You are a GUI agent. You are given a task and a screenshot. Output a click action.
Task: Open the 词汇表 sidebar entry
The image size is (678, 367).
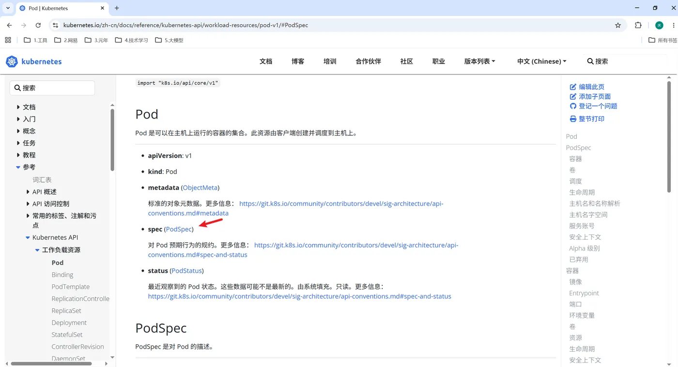(42, 180)
